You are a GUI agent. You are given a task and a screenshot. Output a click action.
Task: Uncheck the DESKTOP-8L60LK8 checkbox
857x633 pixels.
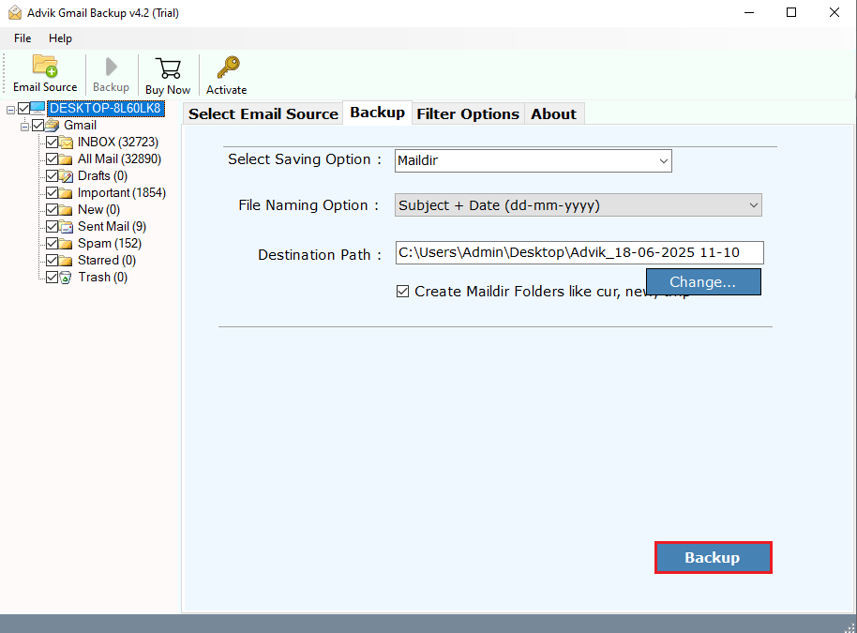(24, 108)
